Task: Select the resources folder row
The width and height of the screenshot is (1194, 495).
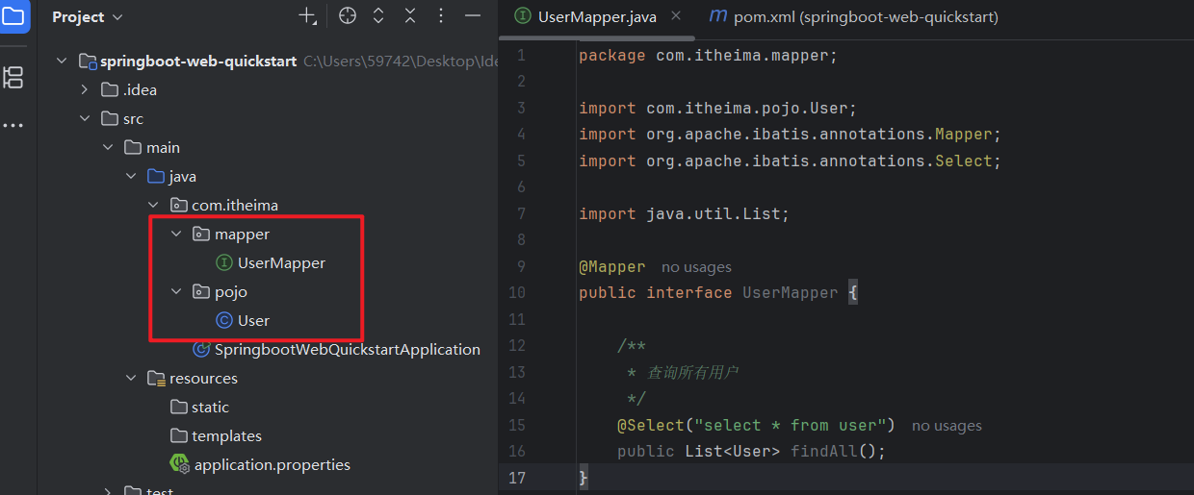Action: (268, 379)
